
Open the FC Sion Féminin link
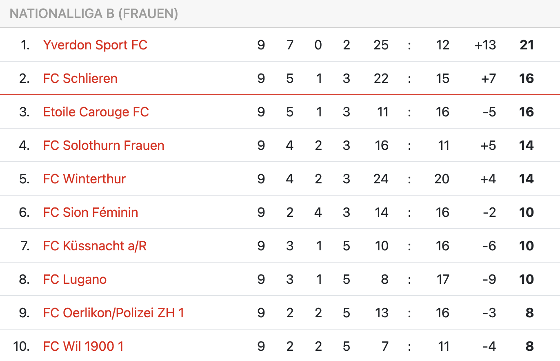coord(91,212)
